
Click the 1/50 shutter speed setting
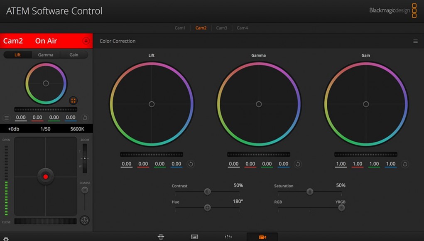coord(45,129)
